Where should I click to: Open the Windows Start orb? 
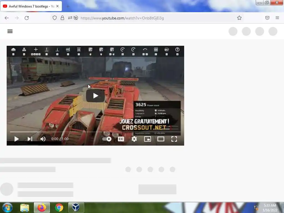click(x=7, y=207)
